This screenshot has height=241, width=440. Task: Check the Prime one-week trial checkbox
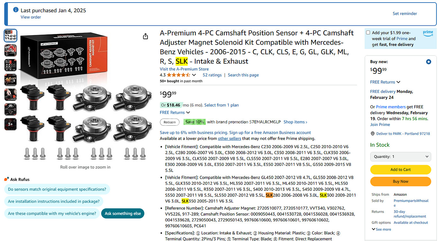click(x=368, y=32)
